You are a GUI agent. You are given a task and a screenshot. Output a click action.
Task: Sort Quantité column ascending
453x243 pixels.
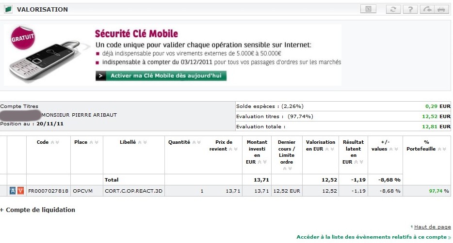click(194, 142)
